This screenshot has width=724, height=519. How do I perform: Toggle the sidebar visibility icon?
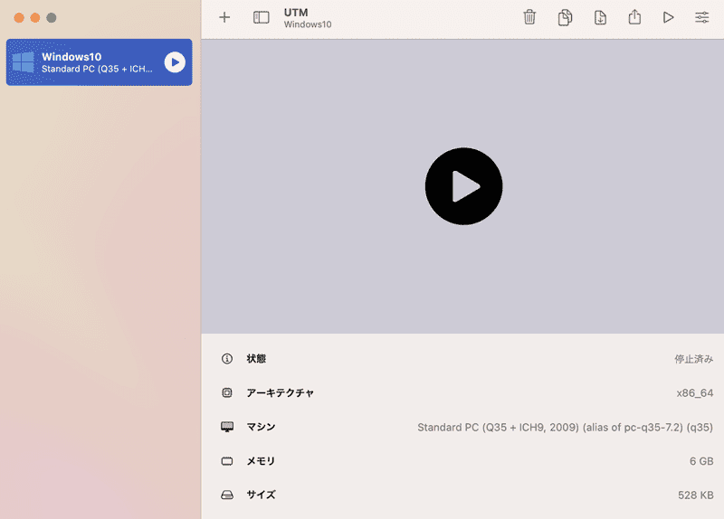(262, 17)
